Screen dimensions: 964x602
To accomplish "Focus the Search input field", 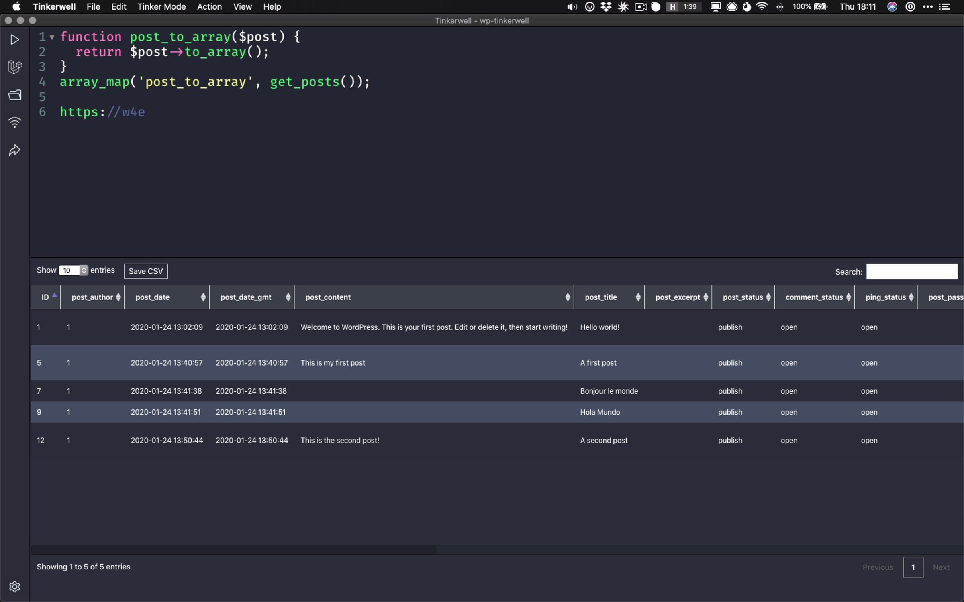I will click(912, 271).
